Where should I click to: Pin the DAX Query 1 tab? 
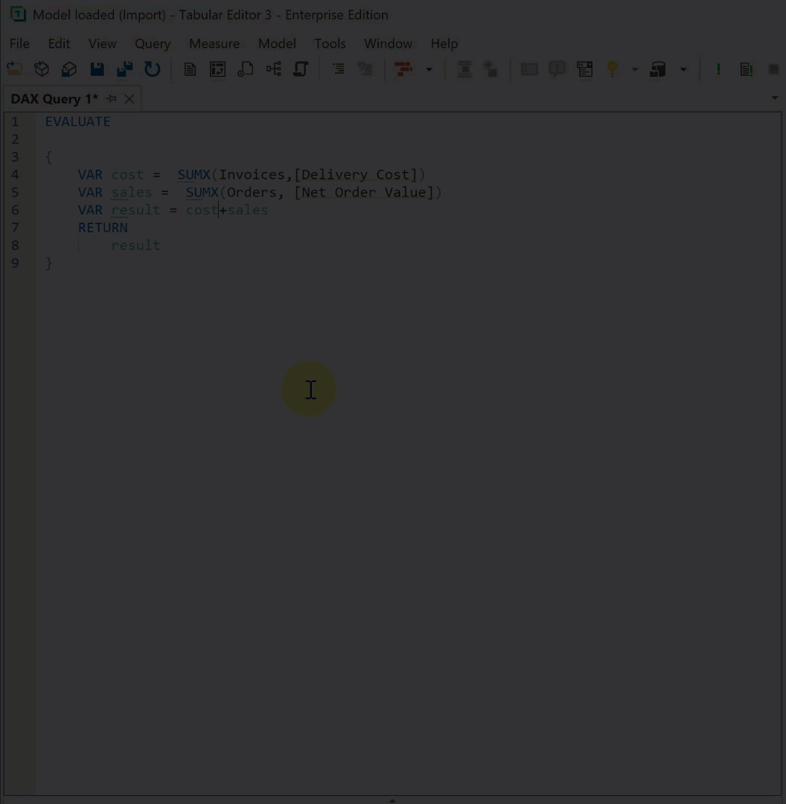(x=111, y=98)
